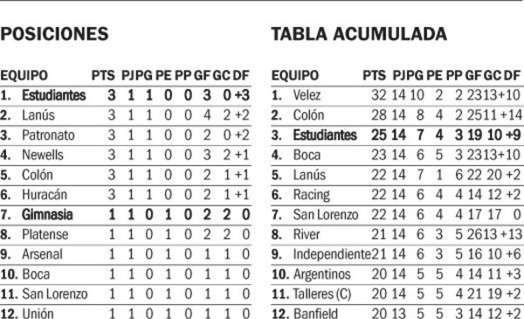Click Argentinos team name
This screenshot has height=319, width=524.
pos(321,274)
